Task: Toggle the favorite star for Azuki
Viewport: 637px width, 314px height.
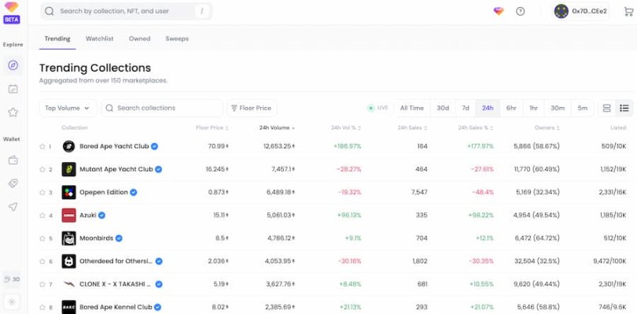Action: [x=42, y=215]
